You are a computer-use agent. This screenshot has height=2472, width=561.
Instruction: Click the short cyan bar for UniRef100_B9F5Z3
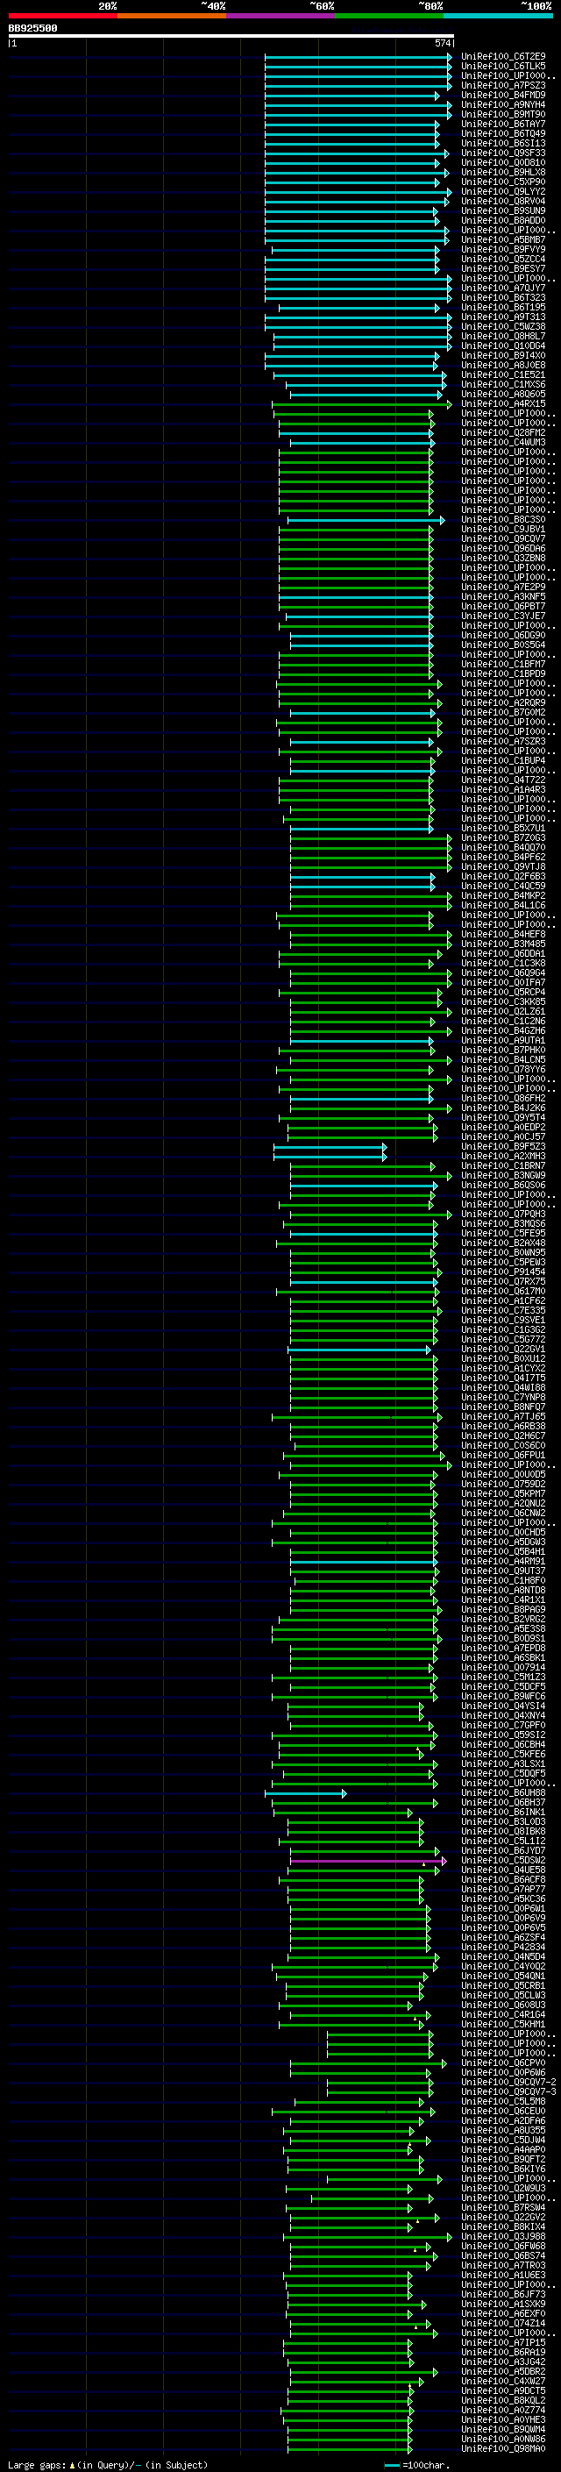coord(330,1147)
